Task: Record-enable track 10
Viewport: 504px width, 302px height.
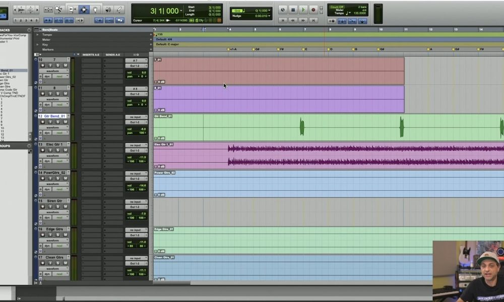Action: click(43, 65)
